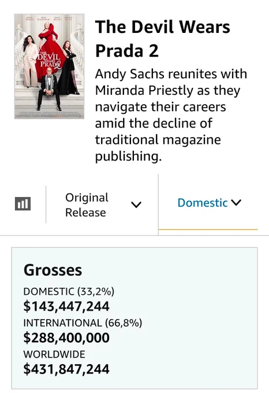Select the $288,400,000 international gross
The height and width of the screenshot is (393, 269).
66,338
